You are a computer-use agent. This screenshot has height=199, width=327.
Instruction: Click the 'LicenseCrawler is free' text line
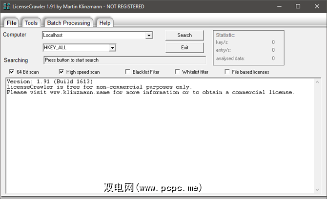[x=99, y=87]
